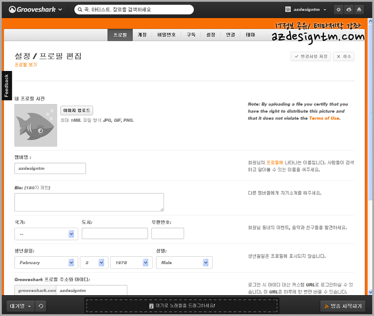374x316 pixels.
Task: Click the 방송 시작하기 broadcast button
Action: point(343,306)
